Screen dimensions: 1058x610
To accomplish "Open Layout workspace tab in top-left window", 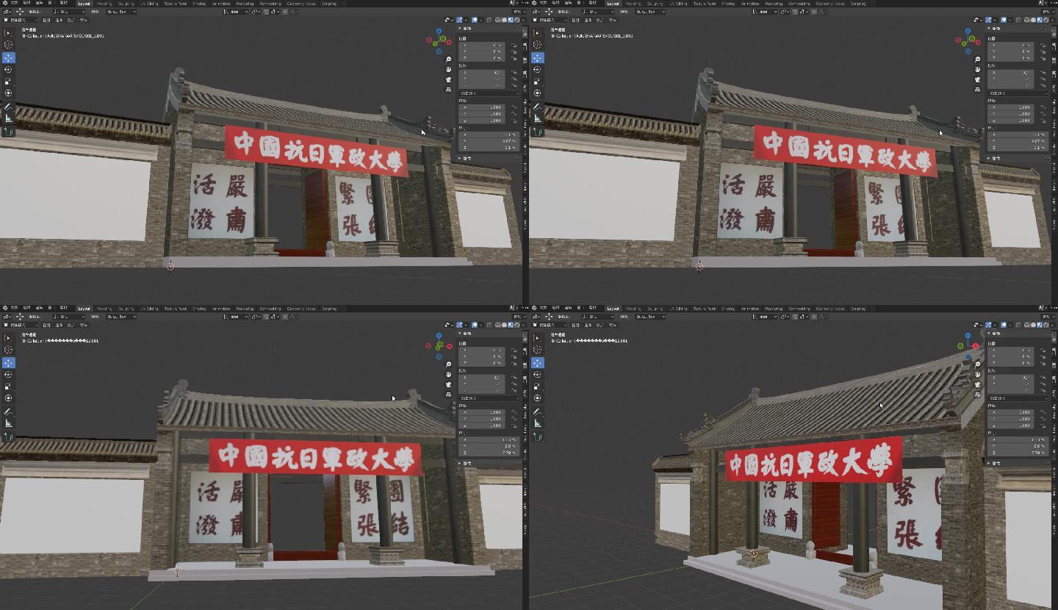I will coord(84,3).
